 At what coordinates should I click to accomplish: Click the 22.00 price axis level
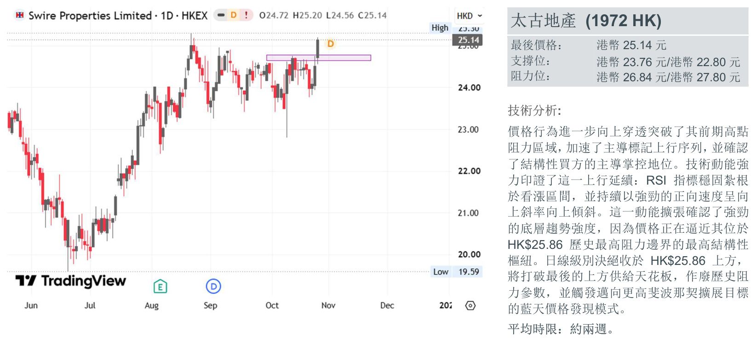pyautogui.click(x=469, y=171)
